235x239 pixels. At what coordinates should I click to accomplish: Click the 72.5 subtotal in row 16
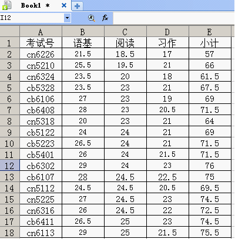[x=210, y=210]
